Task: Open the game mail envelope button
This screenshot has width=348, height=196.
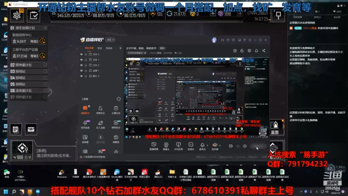Action: (x=31, y=129)
